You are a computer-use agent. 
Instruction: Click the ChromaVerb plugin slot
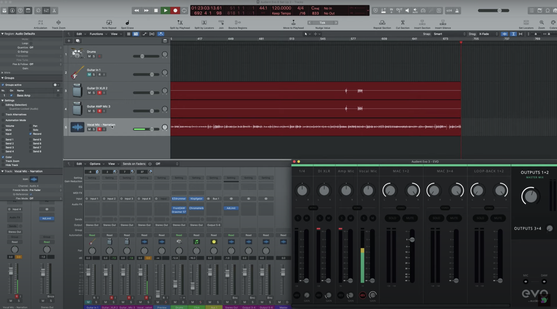pyautogui.click(x=196, y=208)
